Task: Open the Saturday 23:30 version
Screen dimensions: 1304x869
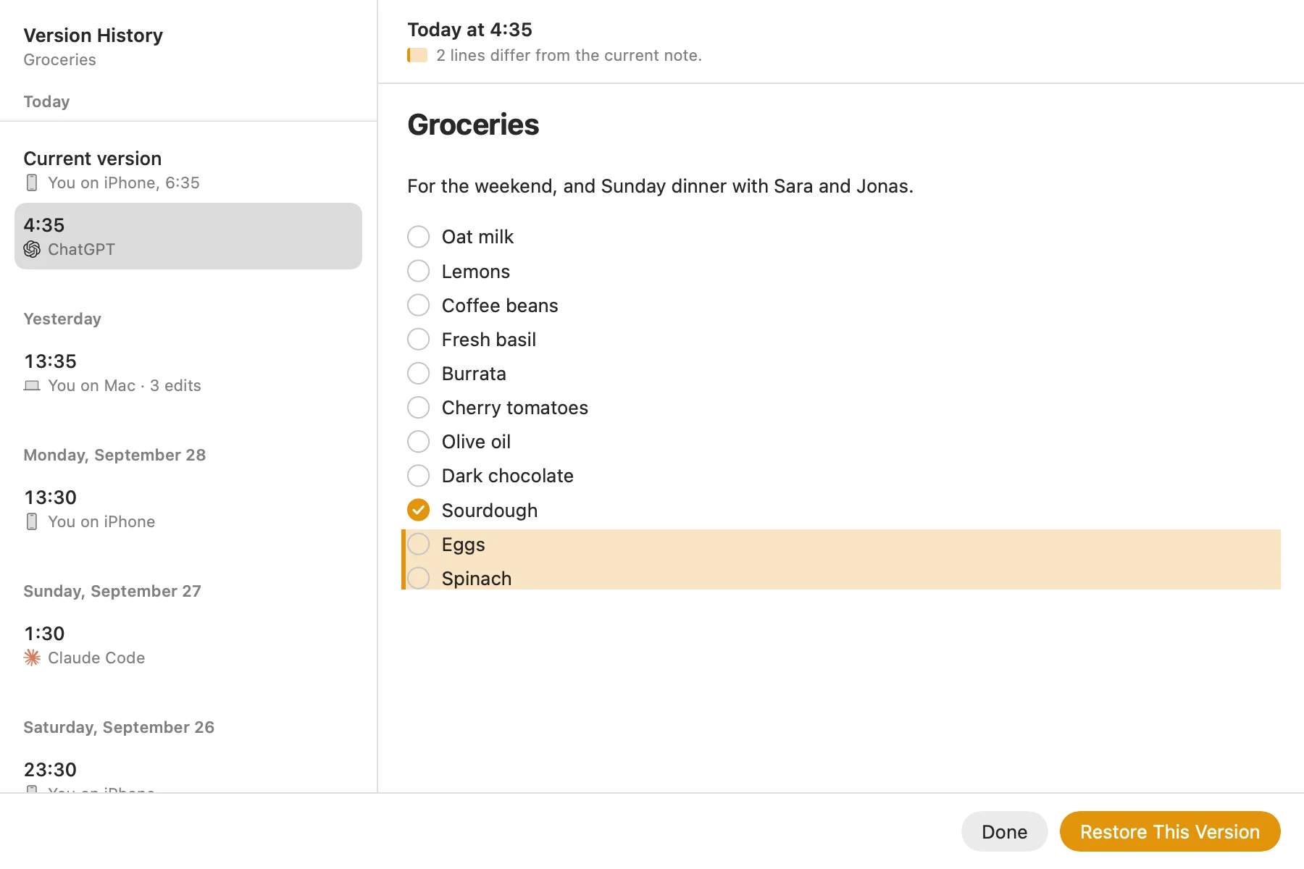Action: 188,775
